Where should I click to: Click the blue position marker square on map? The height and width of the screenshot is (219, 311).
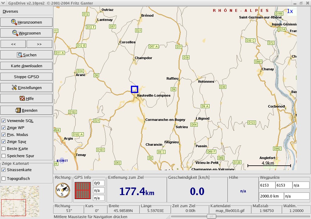135,89
